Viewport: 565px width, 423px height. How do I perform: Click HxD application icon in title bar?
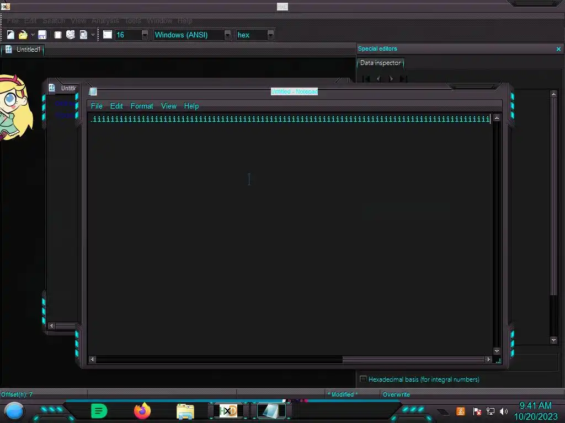pos(6,6)
